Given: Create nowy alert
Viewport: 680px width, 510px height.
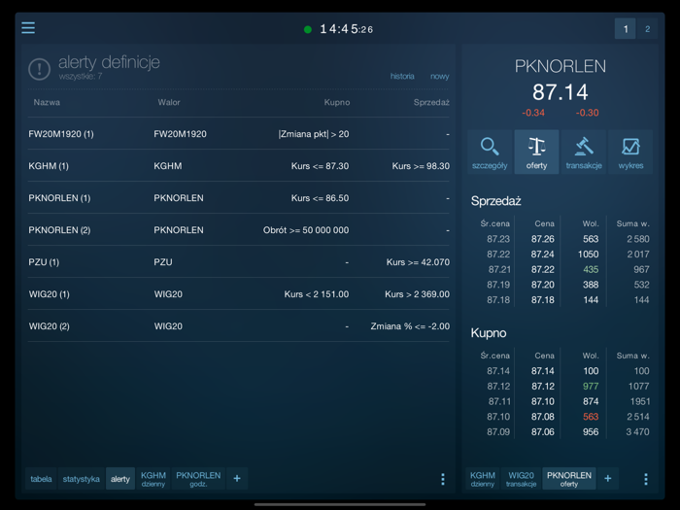Looking at the screenshot, I should (439, 77).
